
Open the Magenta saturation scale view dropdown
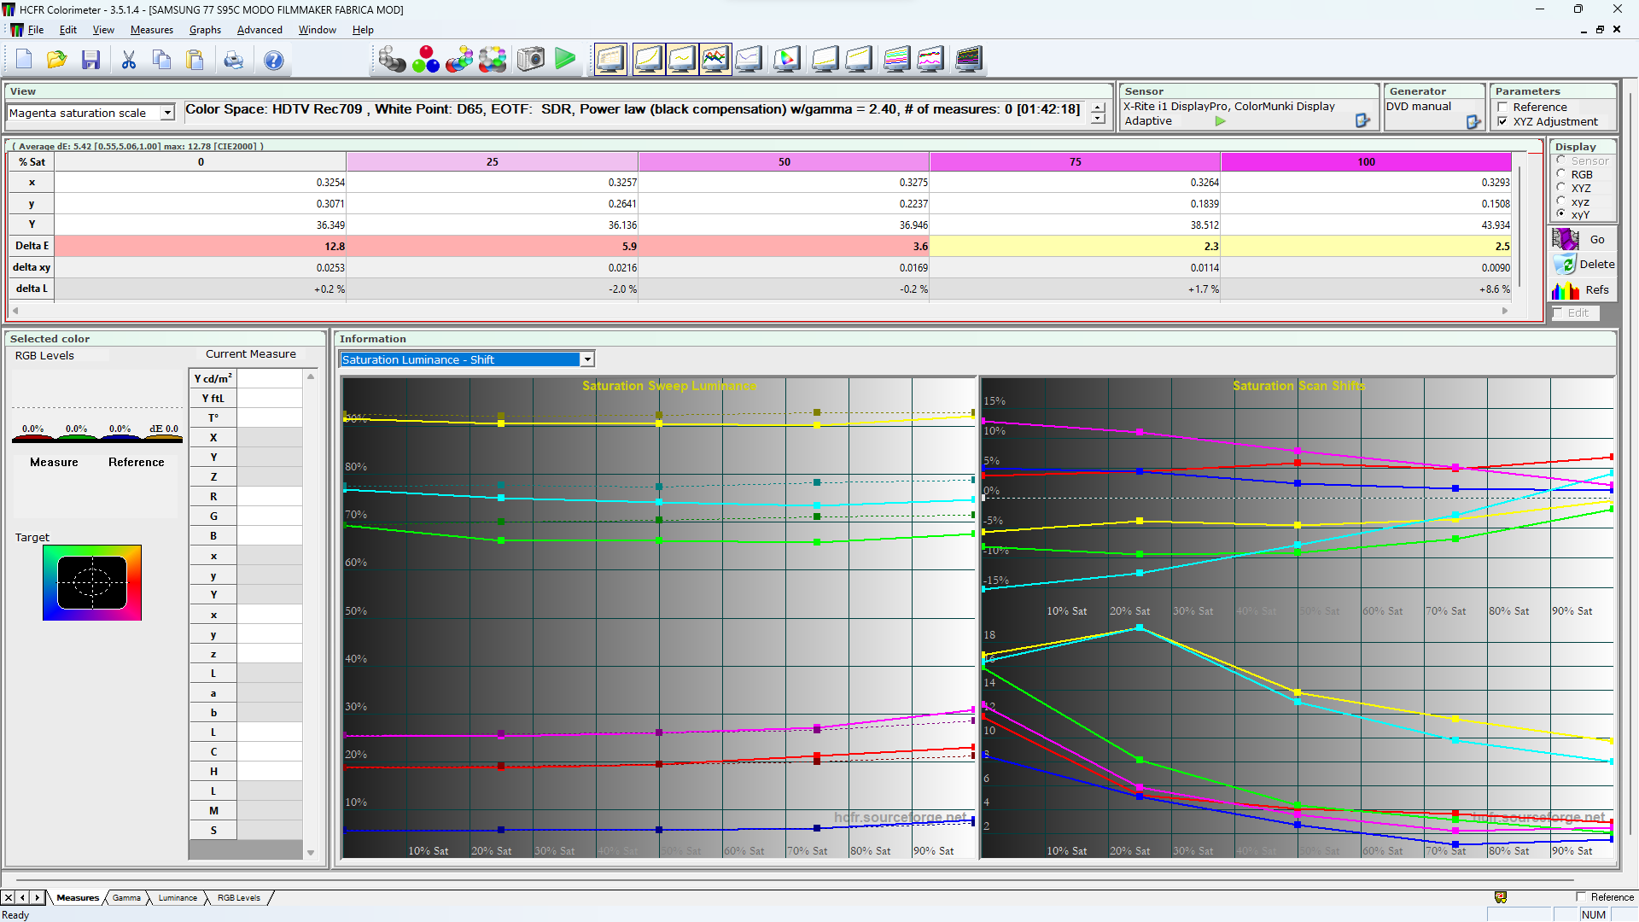click(167, 113)
